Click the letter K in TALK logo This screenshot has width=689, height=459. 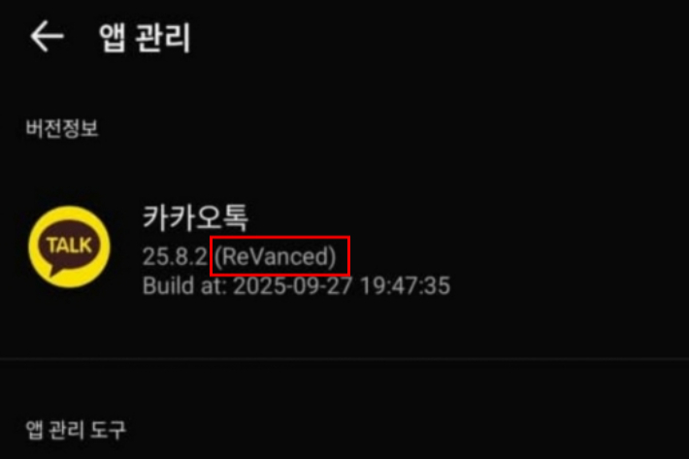coord(85,246)
